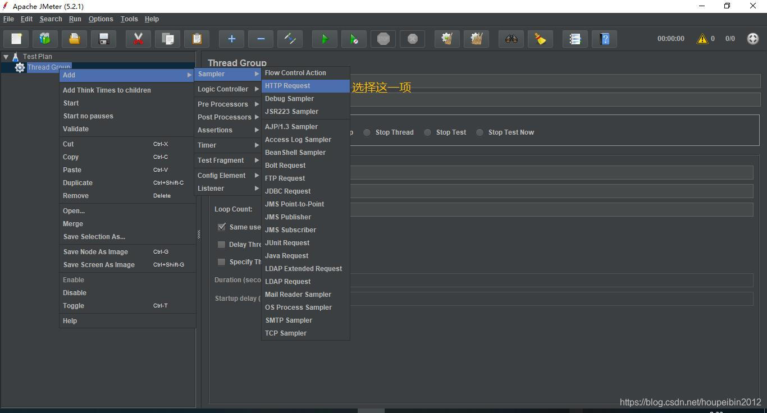Click the Shutdown test icon

coord(412,39)
